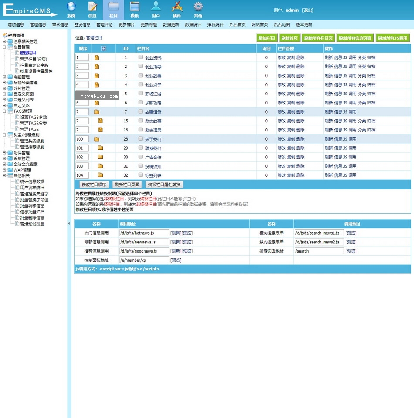Open the 模板 (Template) window icon
Image resolution: width=414 pixels, height=418 pixels.
(x=135, y=7)
